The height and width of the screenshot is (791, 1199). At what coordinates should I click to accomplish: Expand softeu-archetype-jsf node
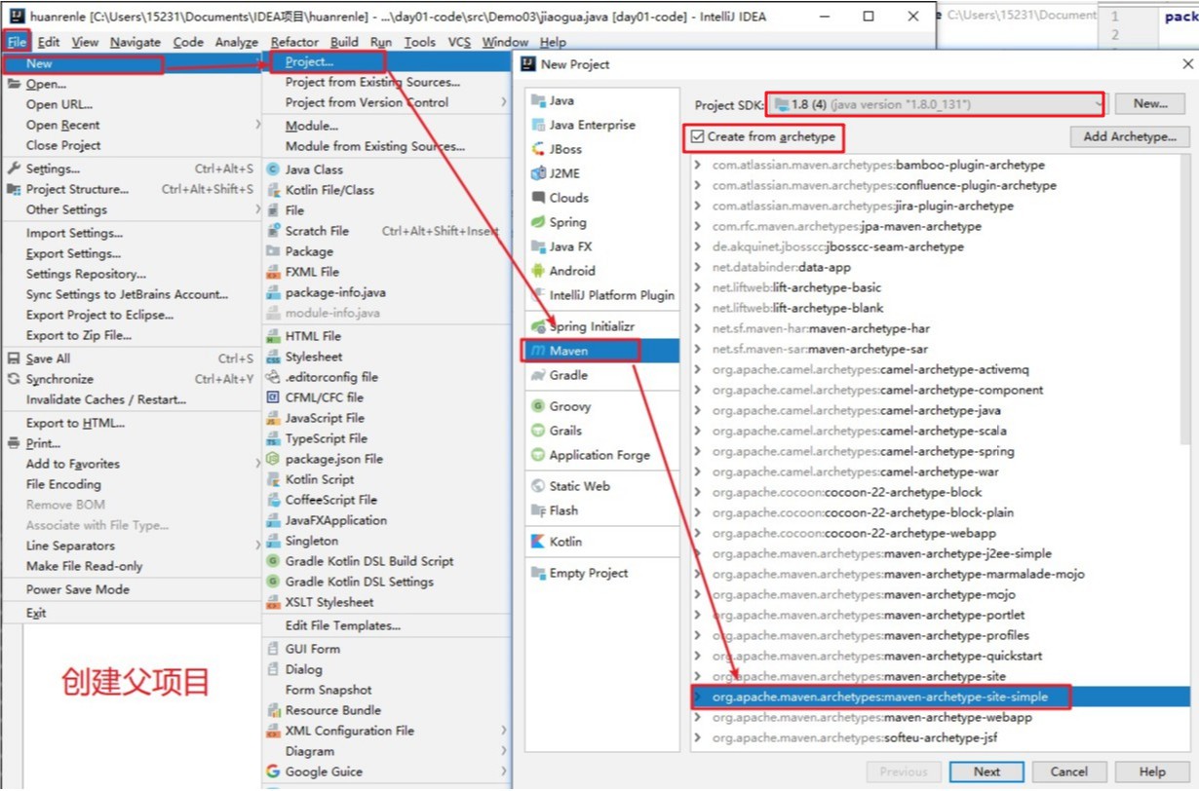tap(698, 737)
